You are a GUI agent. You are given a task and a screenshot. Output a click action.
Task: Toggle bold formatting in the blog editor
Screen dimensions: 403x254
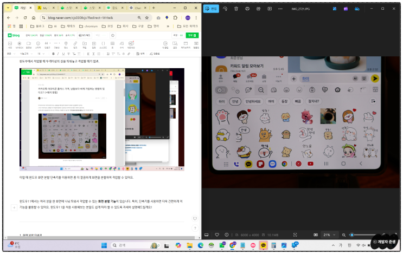tap(53, 54)
